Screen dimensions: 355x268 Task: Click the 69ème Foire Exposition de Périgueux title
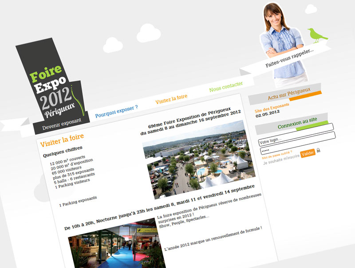click(x=189, y=118)
